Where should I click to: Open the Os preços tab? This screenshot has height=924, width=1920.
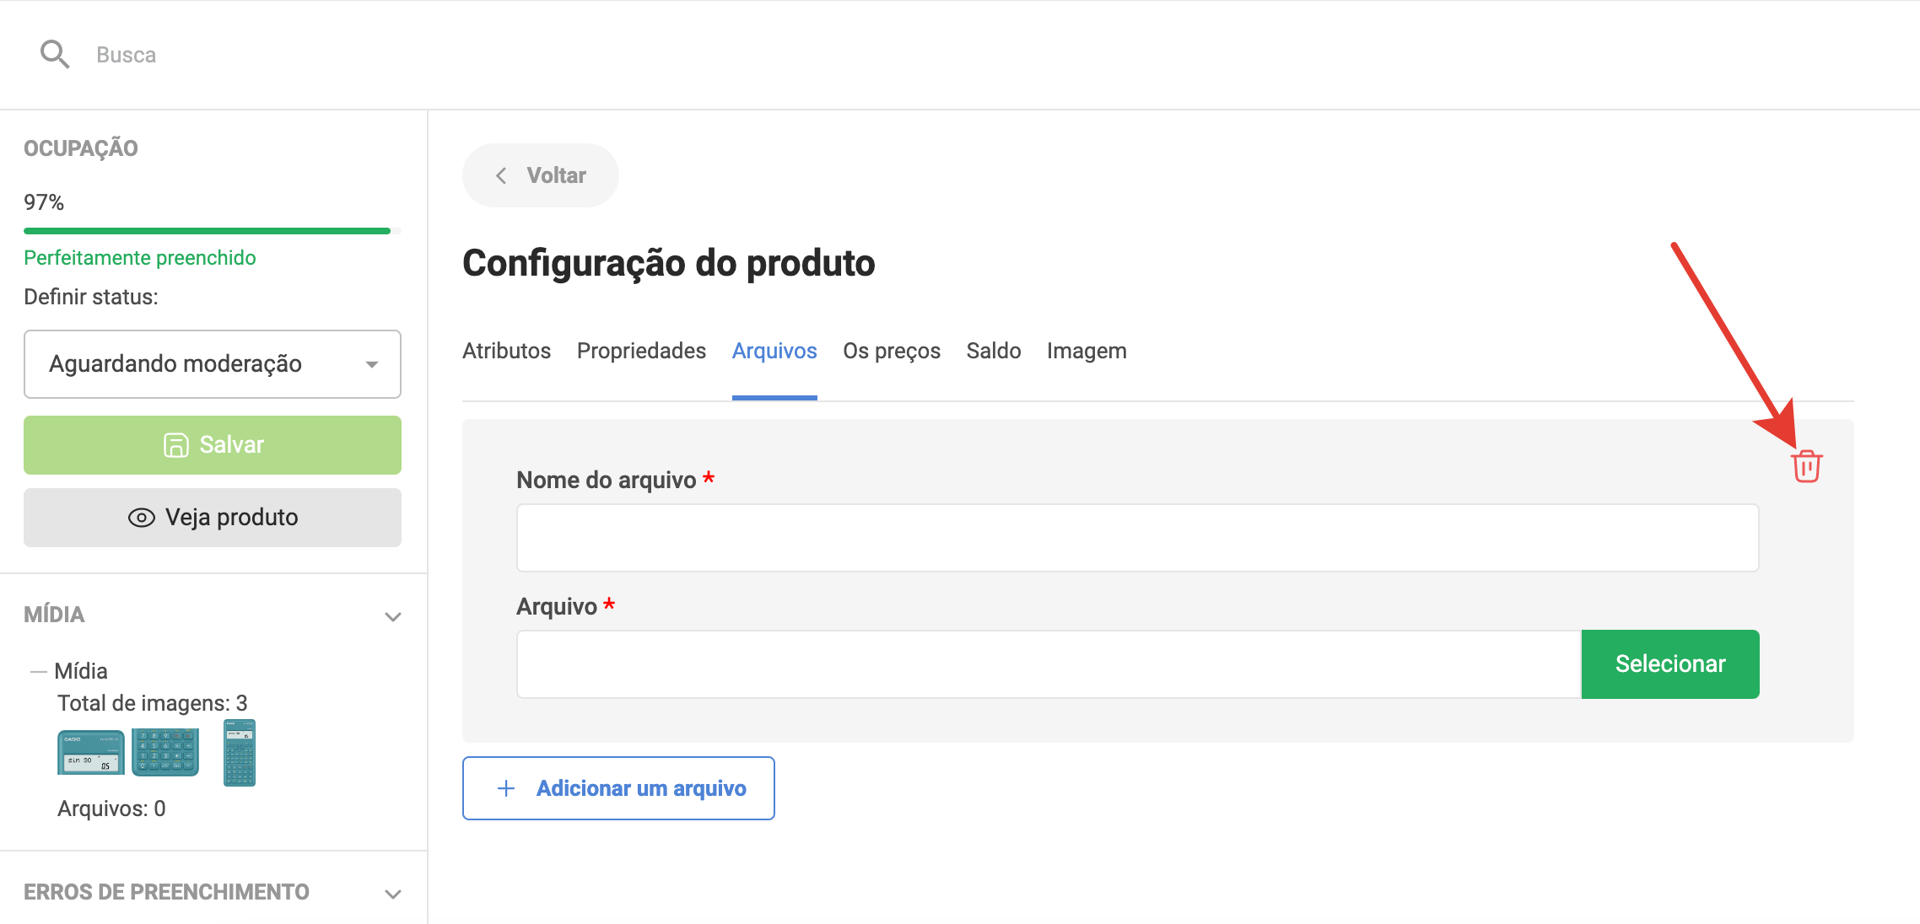click(x=891, y=351)
